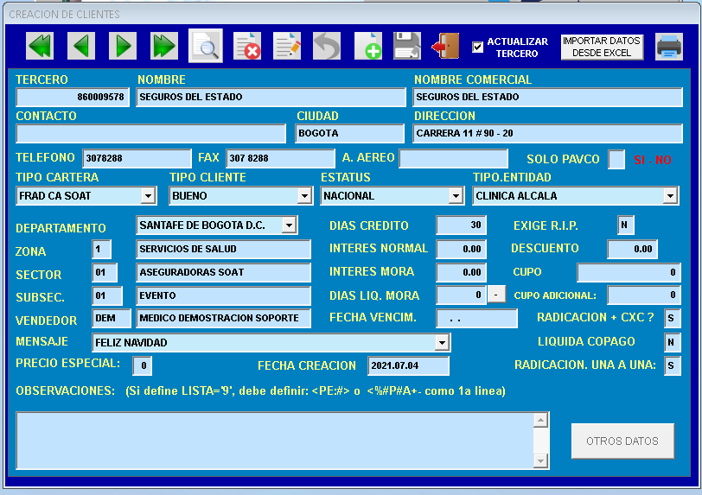
Task: Click the Cupo Adicional field
Action: [x=644, y=295]
